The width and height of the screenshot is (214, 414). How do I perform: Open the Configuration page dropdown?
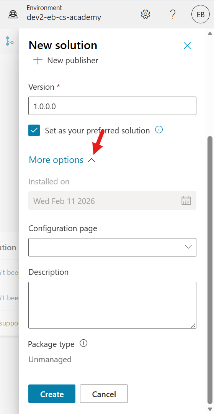[112, 247]
